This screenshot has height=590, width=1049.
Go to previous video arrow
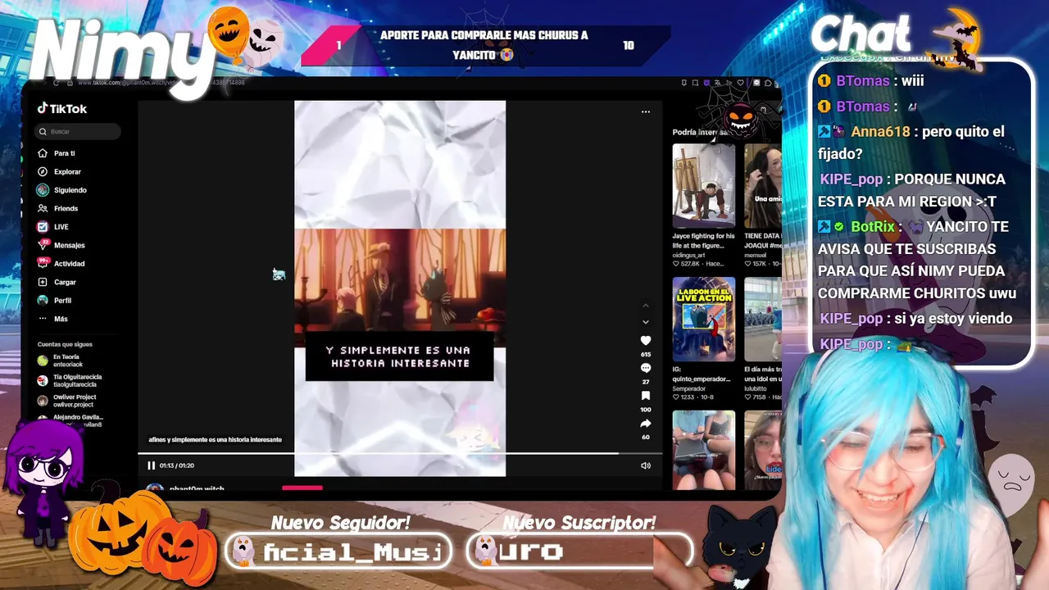tap(646, 306)
